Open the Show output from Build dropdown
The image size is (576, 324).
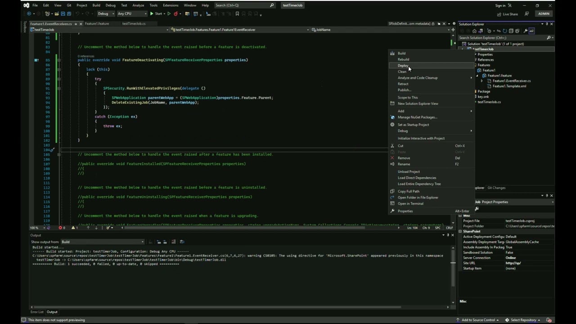click(x=102, y=242)
